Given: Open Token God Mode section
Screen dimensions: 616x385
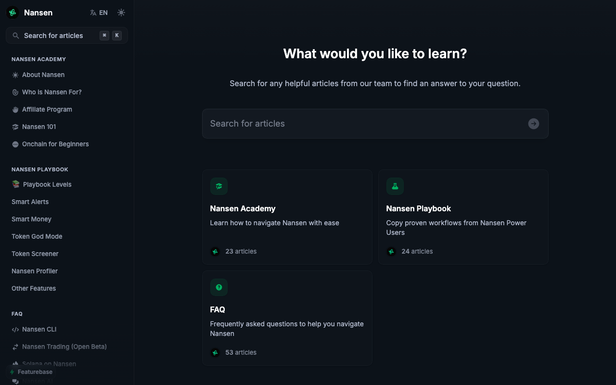Looking at the screenshot, I should (37, 236).
